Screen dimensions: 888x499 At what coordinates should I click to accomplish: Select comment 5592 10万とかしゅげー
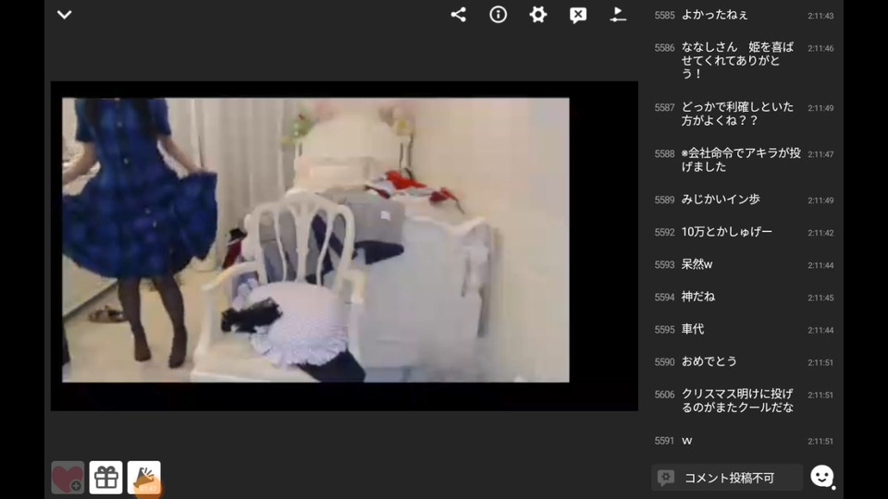(744, 232)
